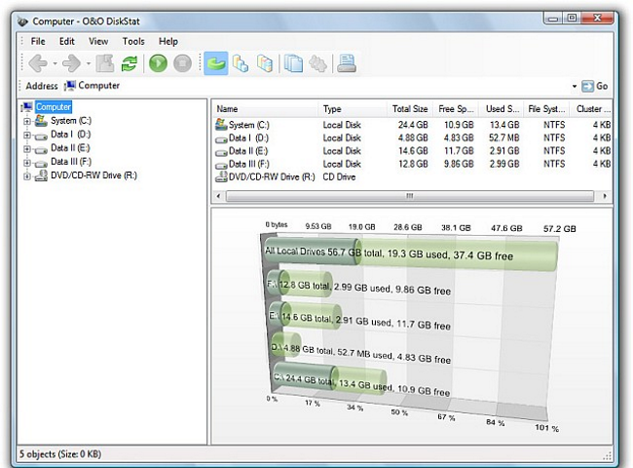Click the horizontal scrollbar thumb

pos(410,196)
